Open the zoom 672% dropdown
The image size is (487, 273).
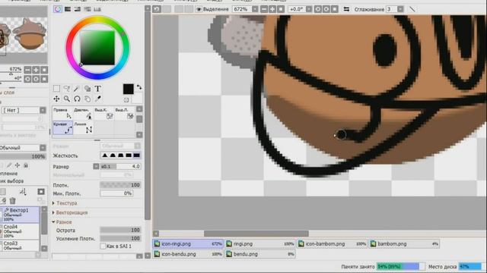255,9
